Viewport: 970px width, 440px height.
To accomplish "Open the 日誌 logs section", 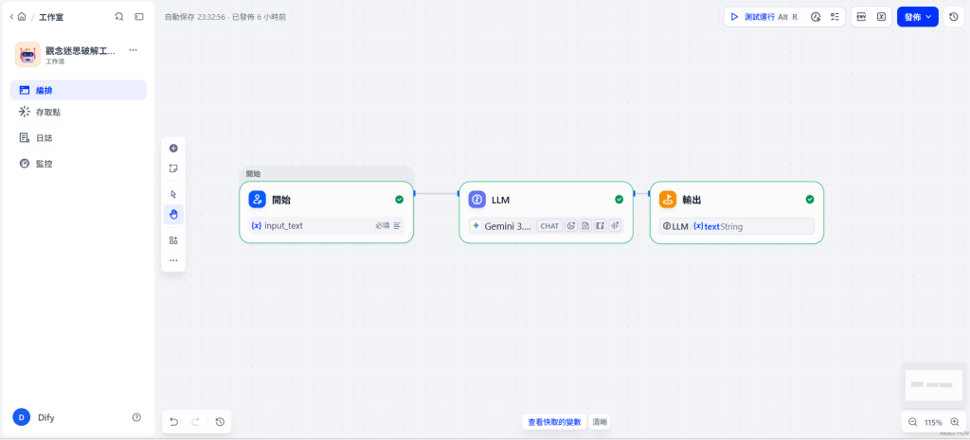I will click(x=79, y=138).
